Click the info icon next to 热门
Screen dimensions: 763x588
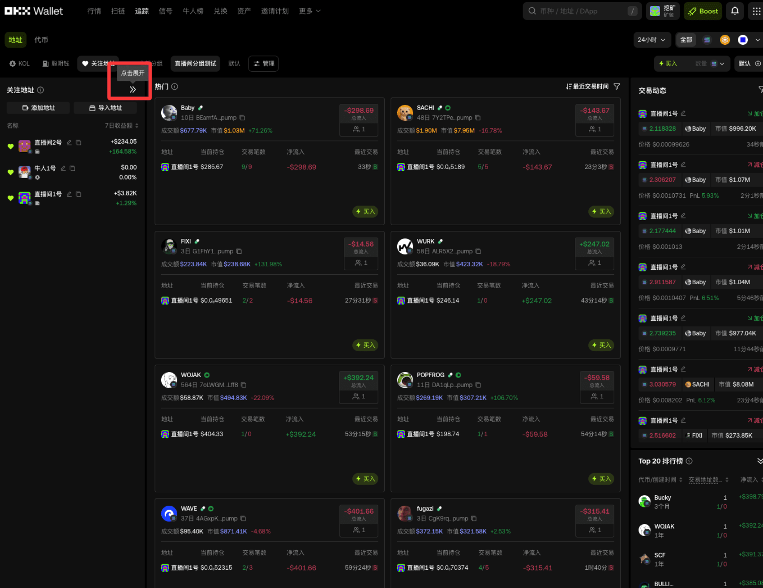[175, 86]
